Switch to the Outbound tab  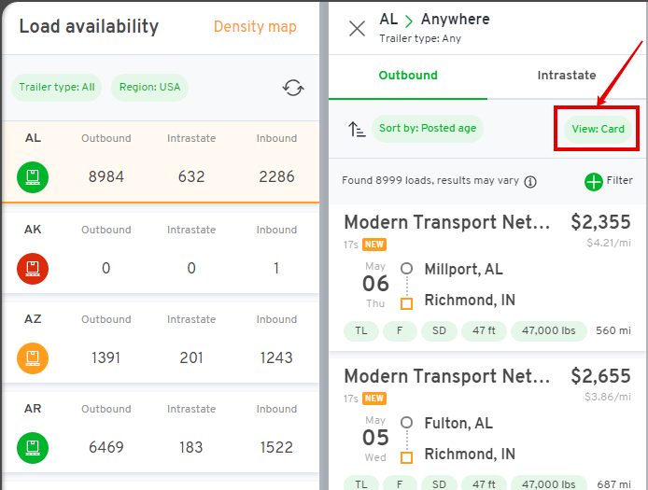tap(408, 76)
